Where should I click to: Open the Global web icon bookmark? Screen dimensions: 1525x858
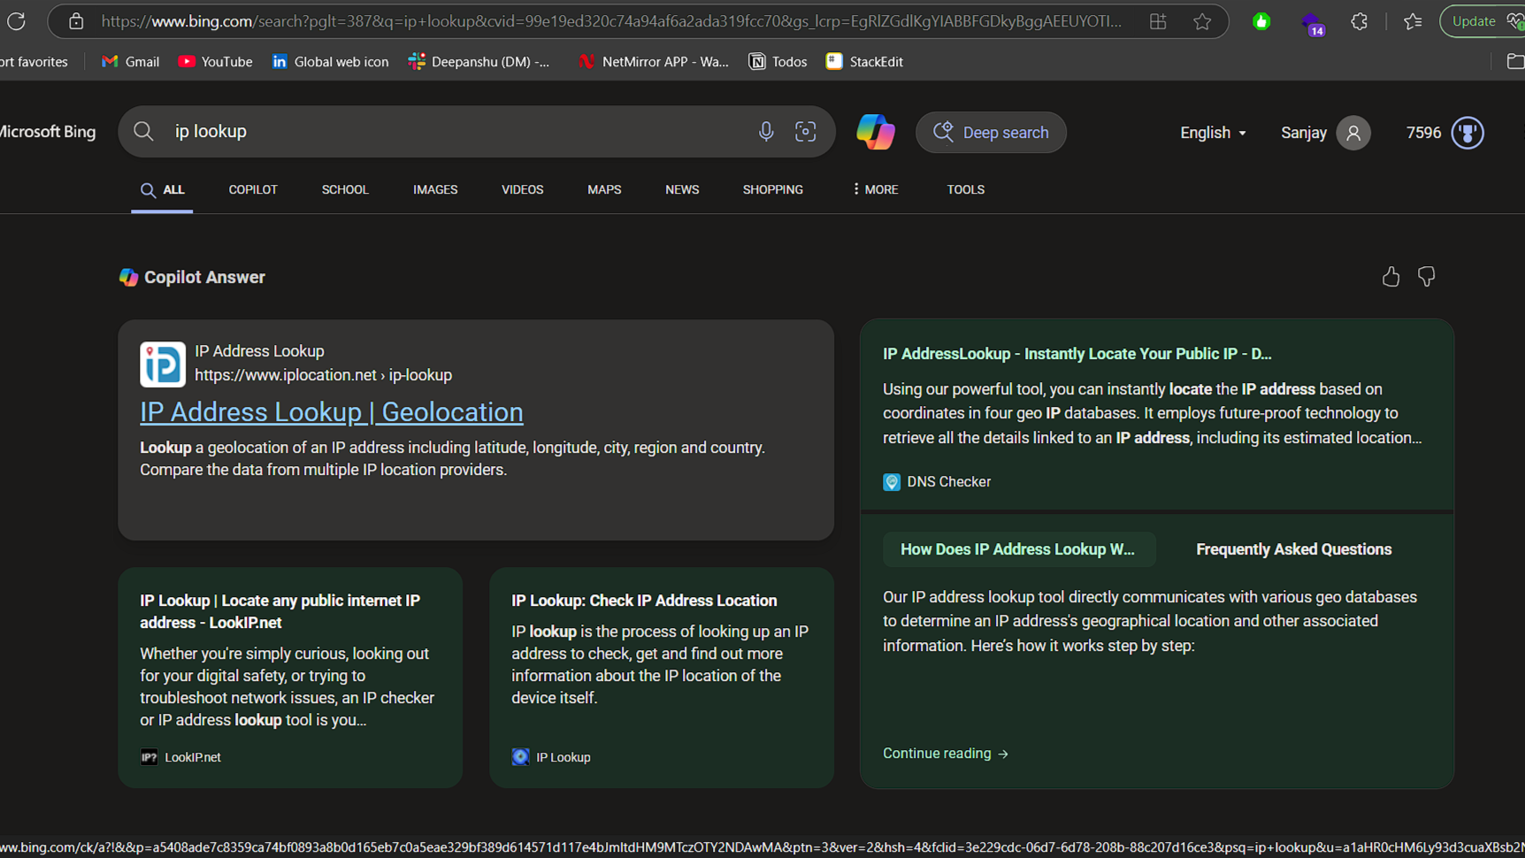[330, 61]
